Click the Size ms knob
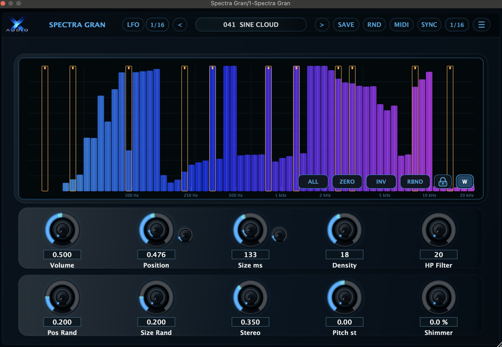Image resolution: width=502 pixels, height=347 pixels. tap(250, 230)
